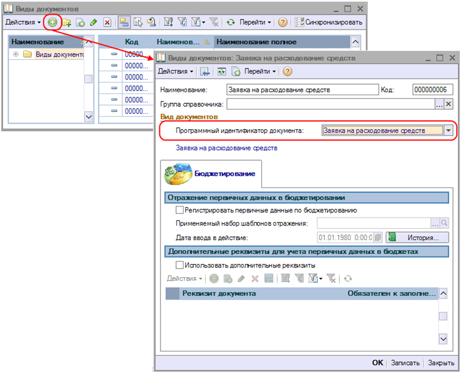Enable Регистрировать первичные данные по бюджетированию

(x=180, y=210)
